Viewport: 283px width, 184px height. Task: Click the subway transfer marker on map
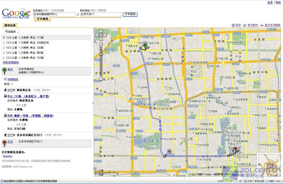(169, 152)
